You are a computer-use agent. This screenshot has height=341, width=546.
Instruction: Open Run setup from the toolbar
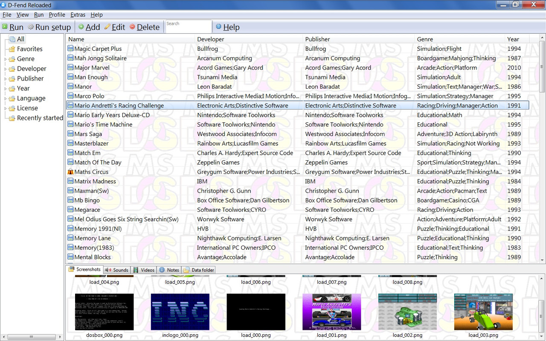(49, 27)
